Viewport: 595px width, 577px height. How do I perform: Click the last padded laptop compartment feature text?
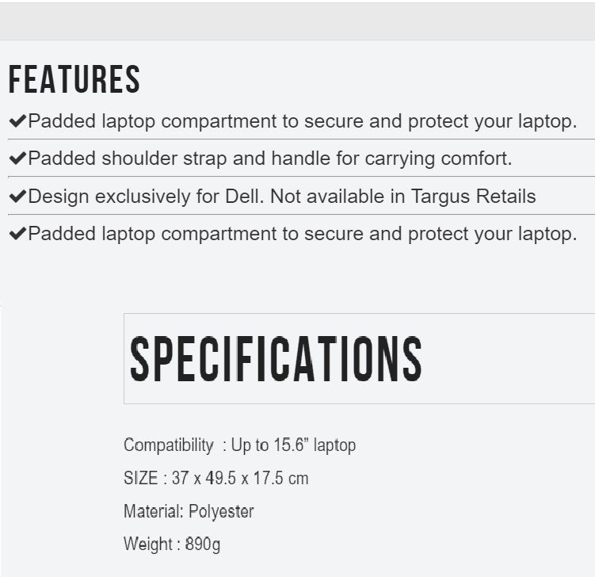303,234
